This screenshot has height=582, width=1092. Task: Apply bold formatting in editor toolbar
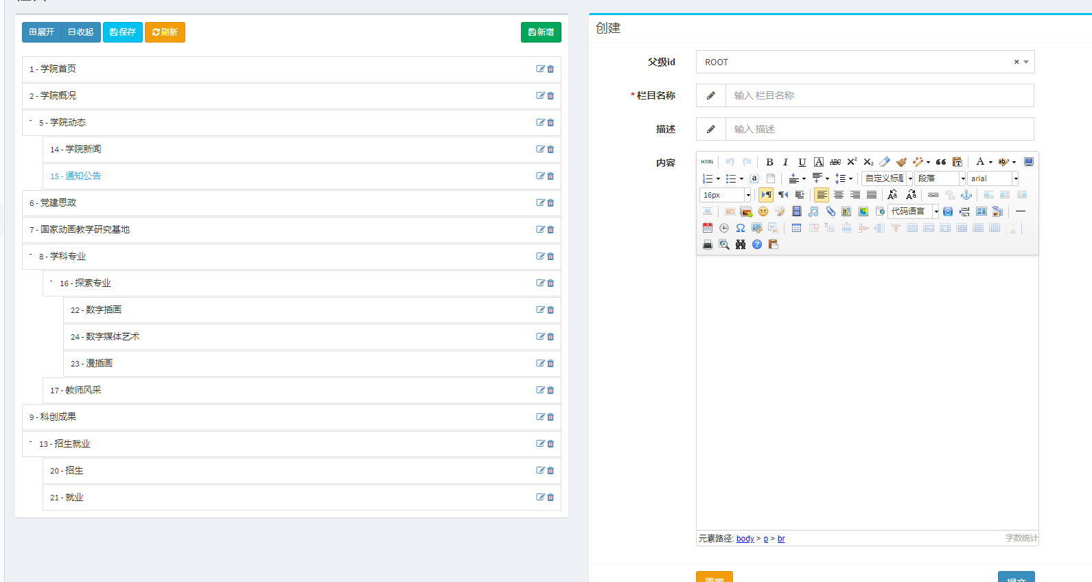[x=769, y=162]
